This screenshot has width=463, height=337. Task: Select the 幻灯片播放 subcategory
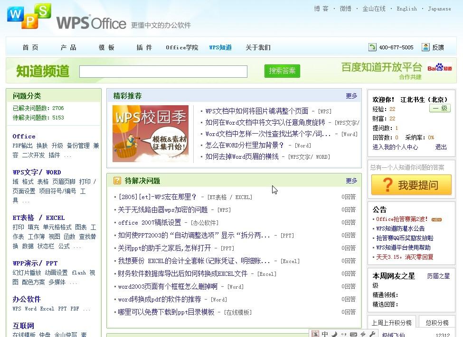pos(27,273)
